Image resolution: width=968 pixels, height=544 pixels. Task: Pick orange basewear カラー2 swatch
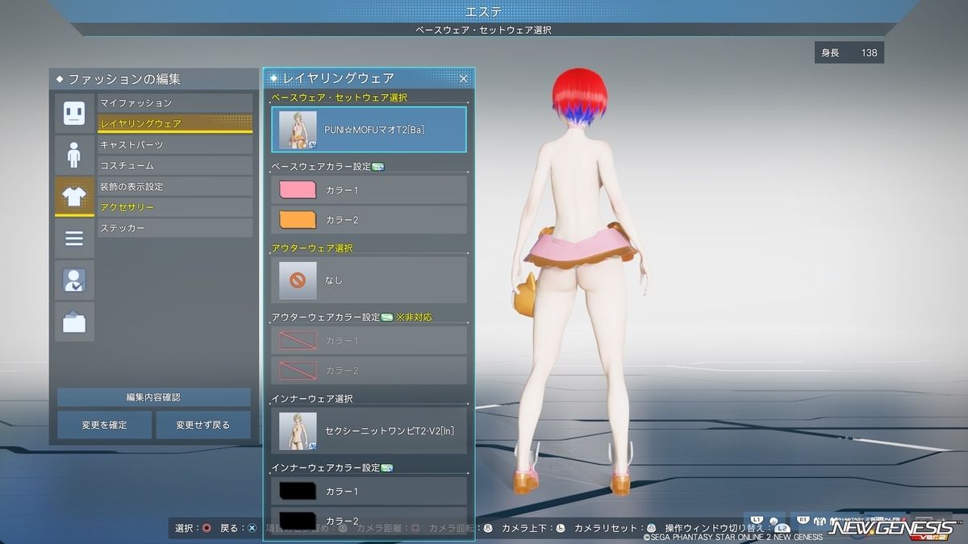[x=297, y=220]
